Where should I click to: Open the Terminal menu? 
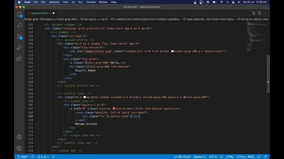[x=91, y=2]
